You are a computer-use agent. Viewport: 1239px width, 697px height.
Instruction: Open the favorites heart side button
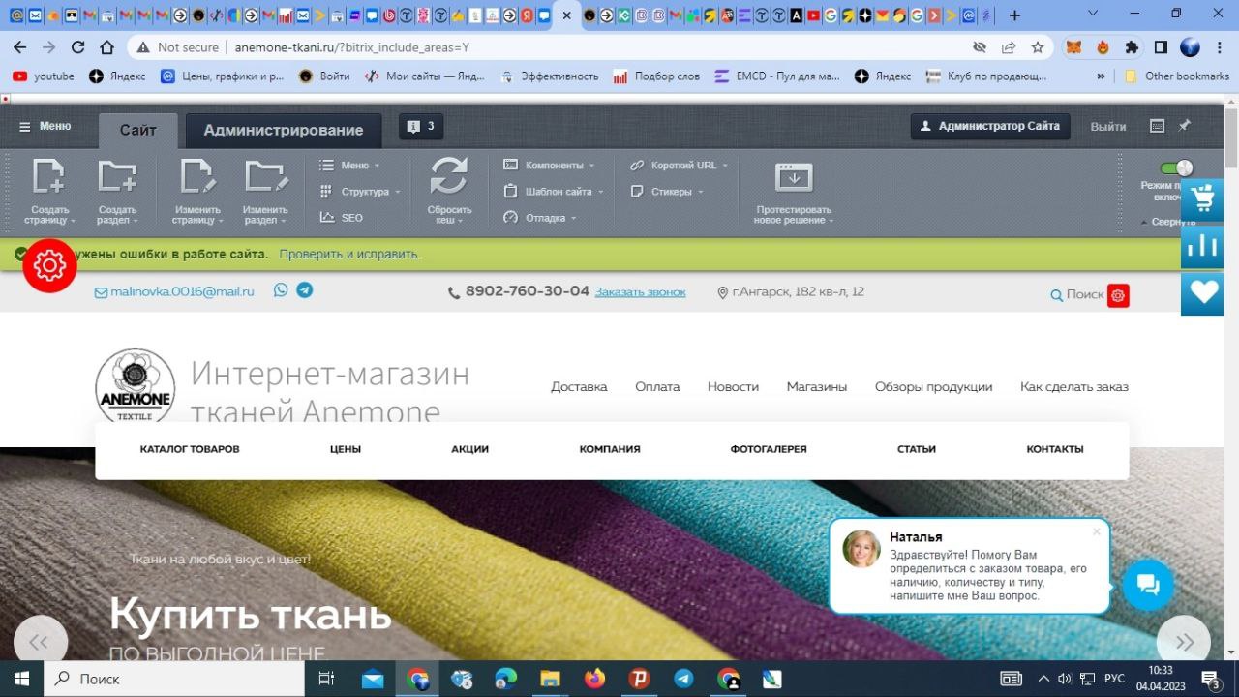tap(1202, 293)
